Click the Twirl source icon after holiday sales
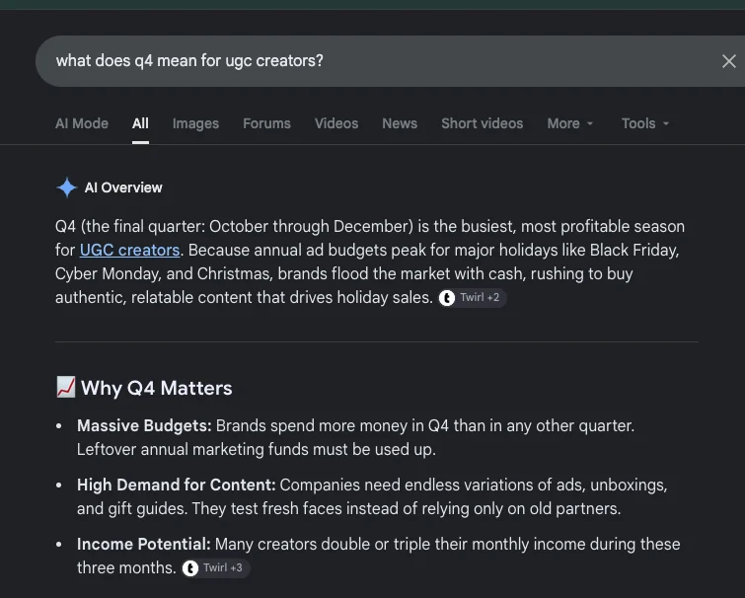 point(447,298)
